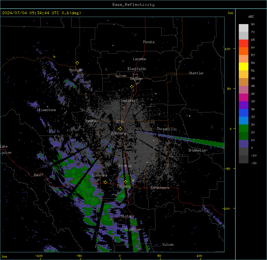Click the Drumheller label
Viewport: 267px width, 260px height.
198,150
